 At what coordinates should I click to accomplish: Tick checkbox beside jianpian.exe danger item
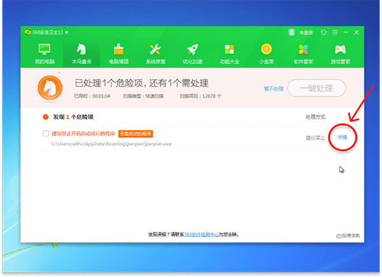click(x=46, y=133)
